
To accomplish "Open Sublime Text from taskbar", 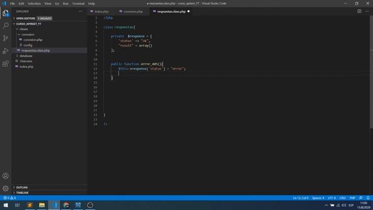I will pos(30,205).
